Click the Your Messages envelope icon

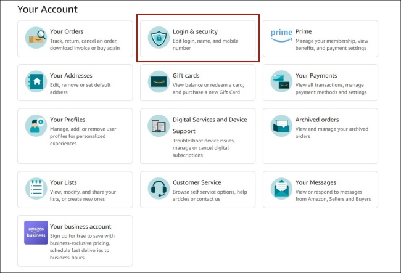281,189
